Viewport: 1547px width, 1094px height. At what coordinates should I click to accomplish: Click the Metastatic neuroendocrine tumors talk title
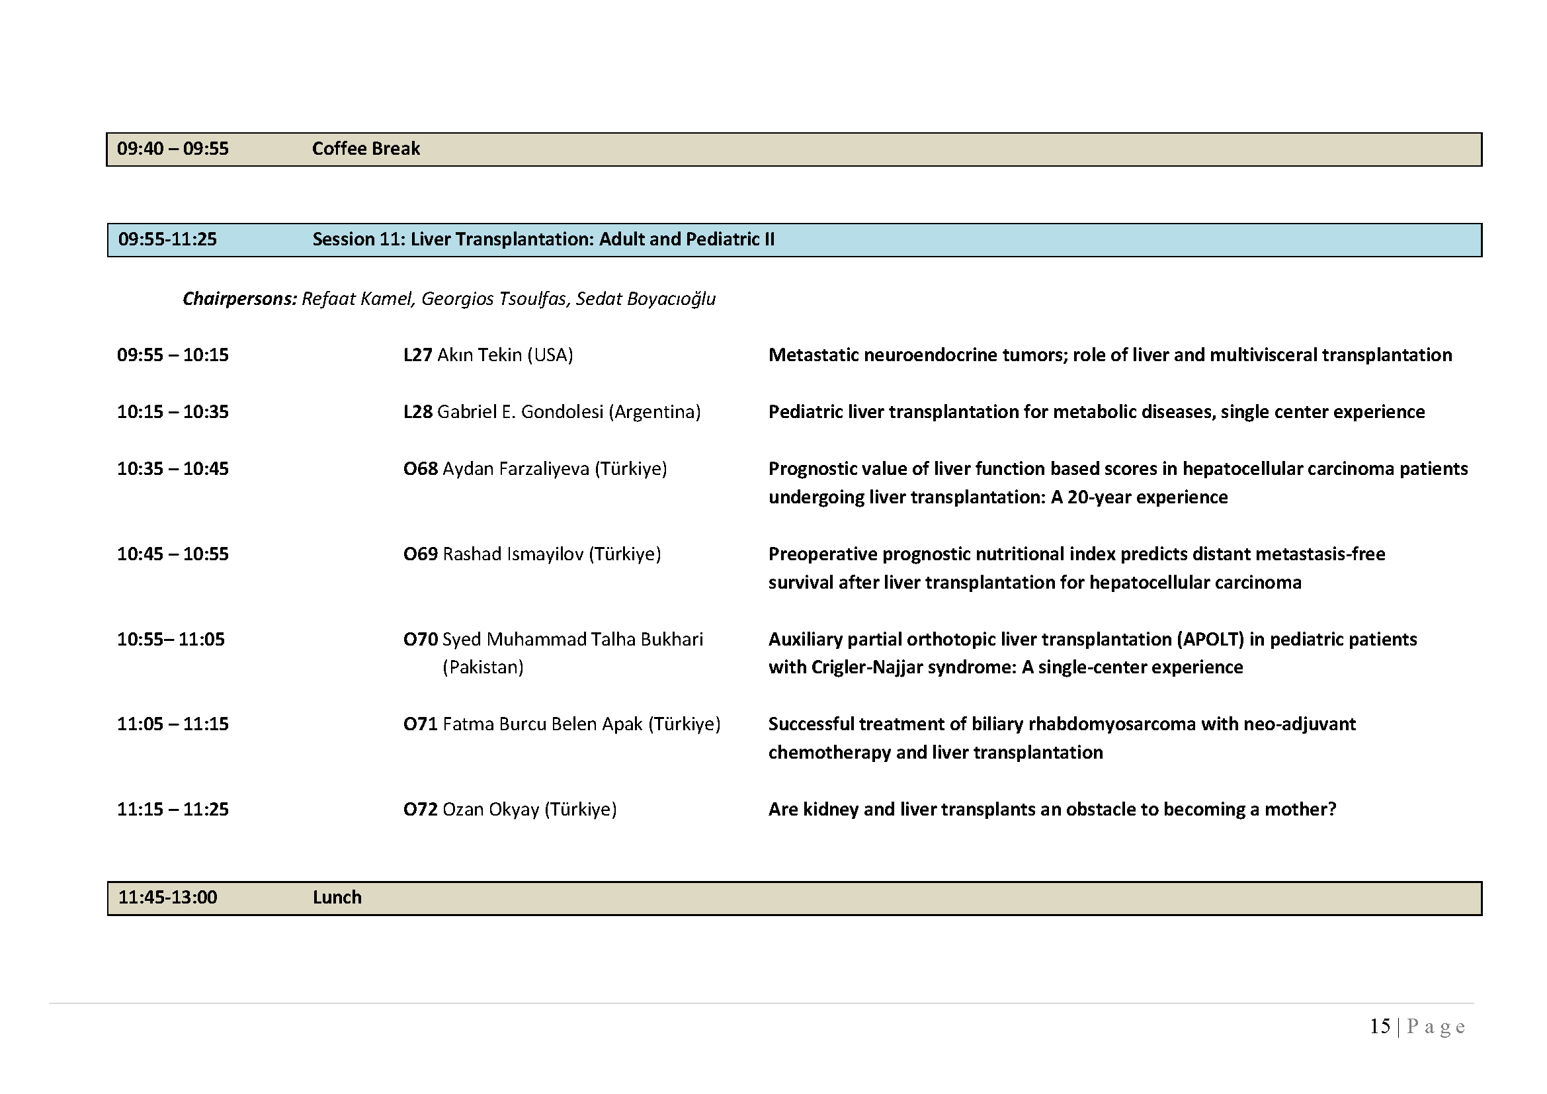[1109, 355]
